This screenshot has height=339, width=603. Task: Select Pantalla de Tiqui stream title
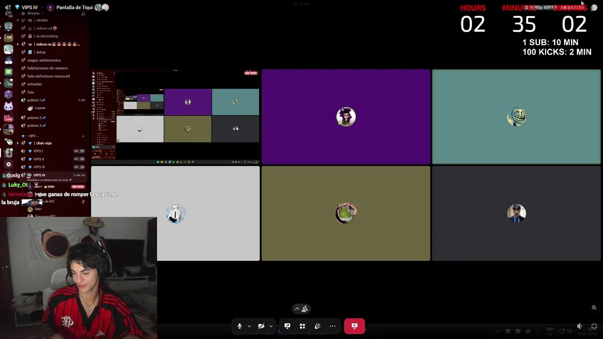click(x=74, y=8)
